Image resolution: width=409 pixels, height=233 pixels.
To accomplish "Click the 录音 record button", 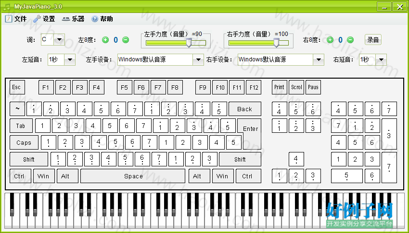I will click(x=373, y=40).
